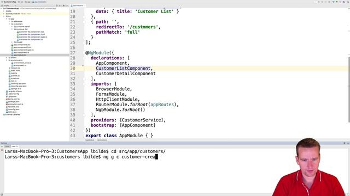350x196 pixels.
Task: Select app.component.html in project tree
Action: [21, 47]
